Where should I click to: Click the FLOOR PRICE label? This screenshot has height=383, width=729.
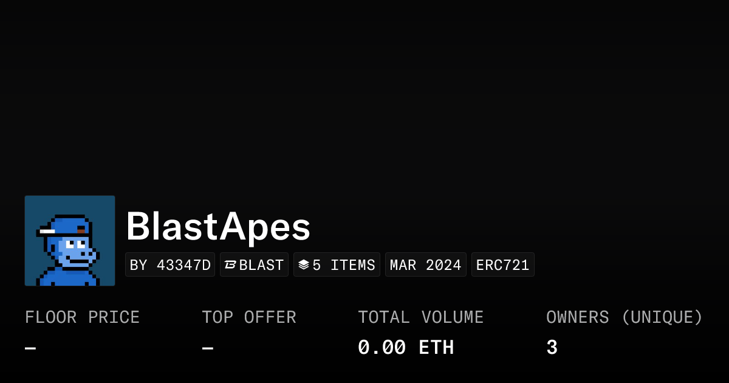(x=82, y=317)
